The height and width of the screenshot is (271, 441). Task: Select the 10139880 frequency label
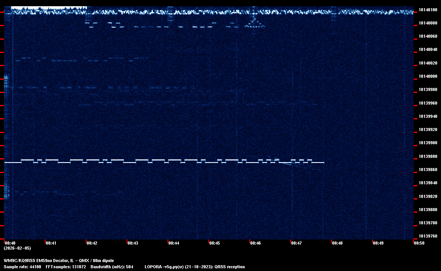click(428, 156)
